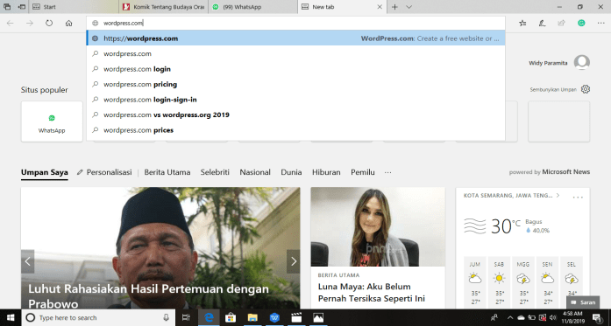Show tab previews chevron
Image resolution: width=611 pixels, height=326 pixels.
click(409, 7)
